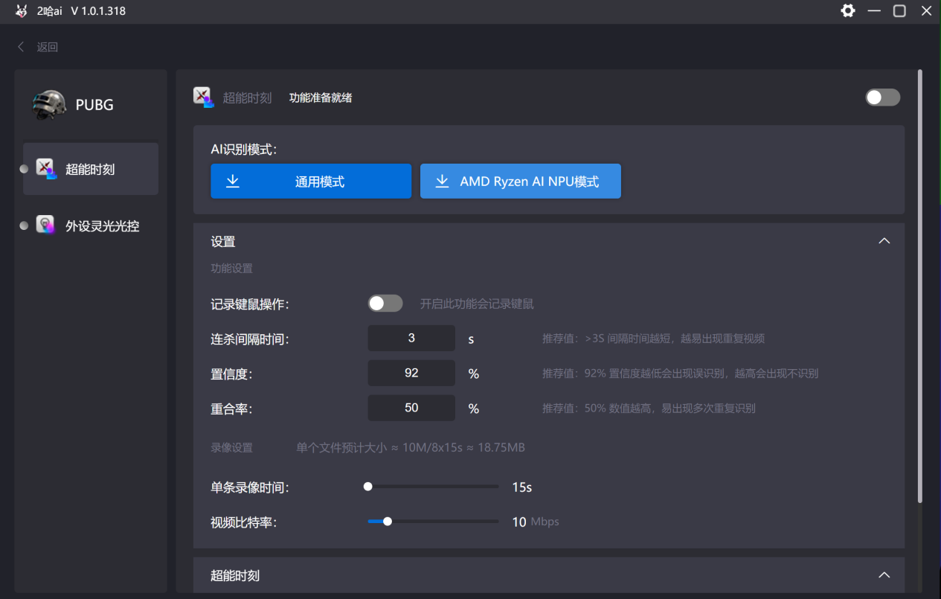Click the 超能时刻 sidebar icon
Viewport: 941px width, 599px height.
47,169
